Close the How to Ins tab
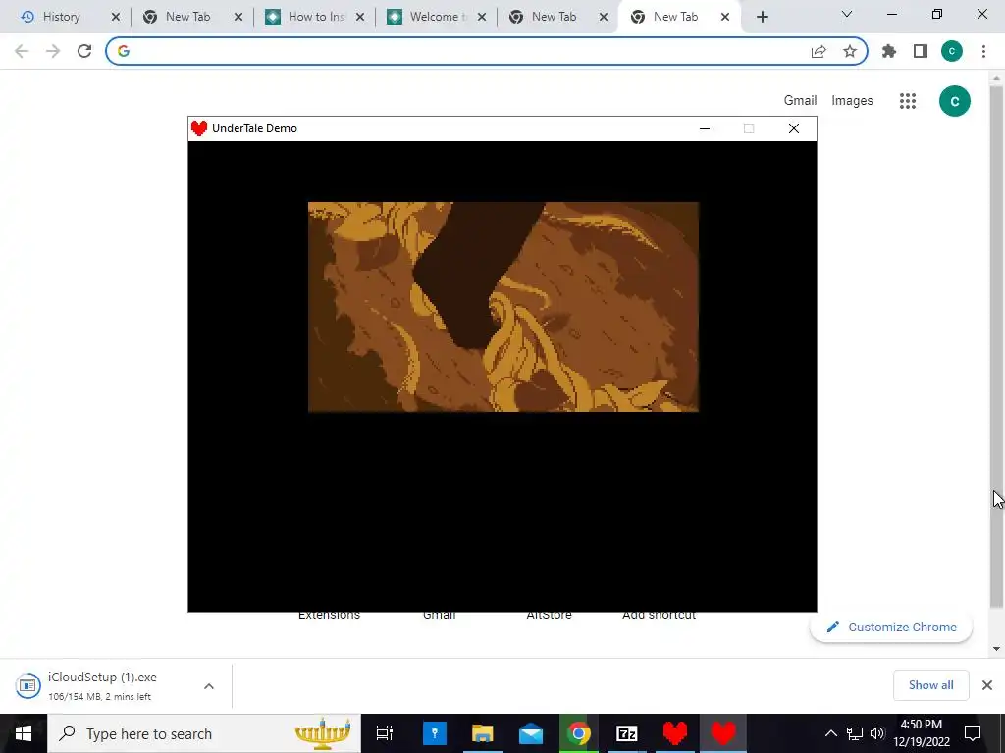Screen dimensions: 1005x753 point(360,17)
